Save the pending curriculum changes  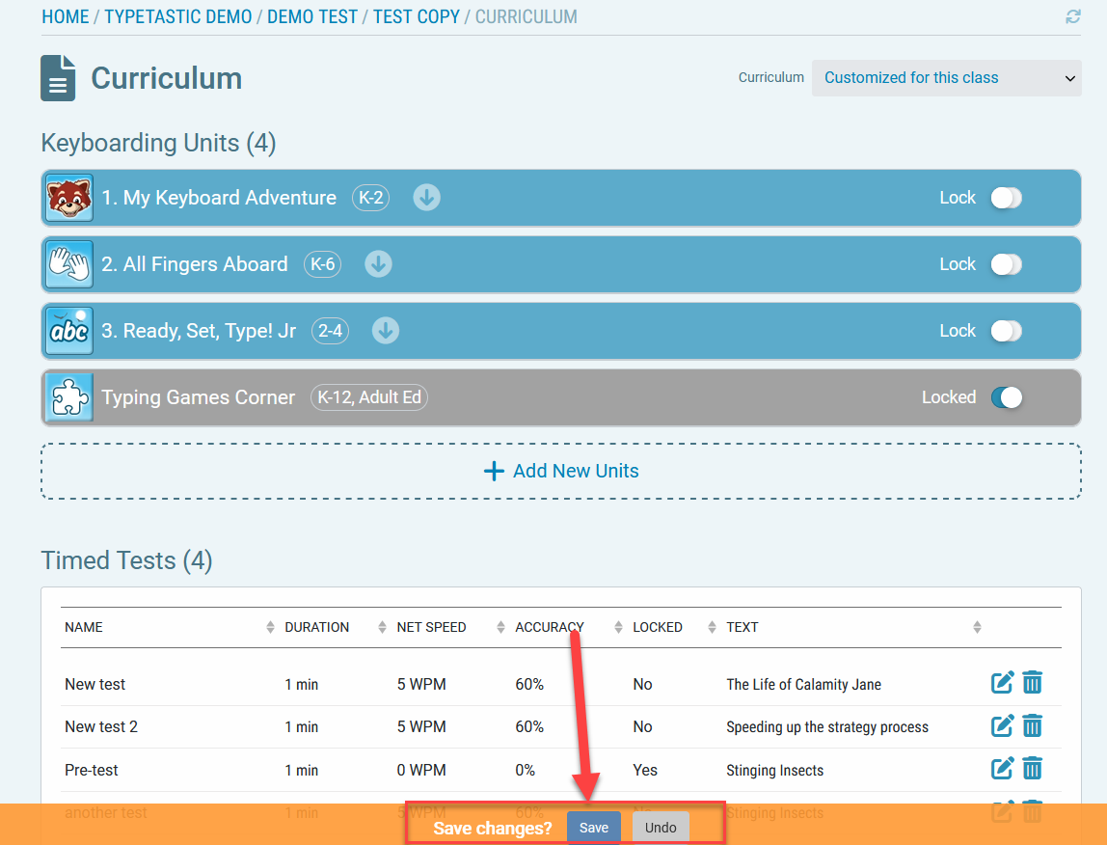593,827
